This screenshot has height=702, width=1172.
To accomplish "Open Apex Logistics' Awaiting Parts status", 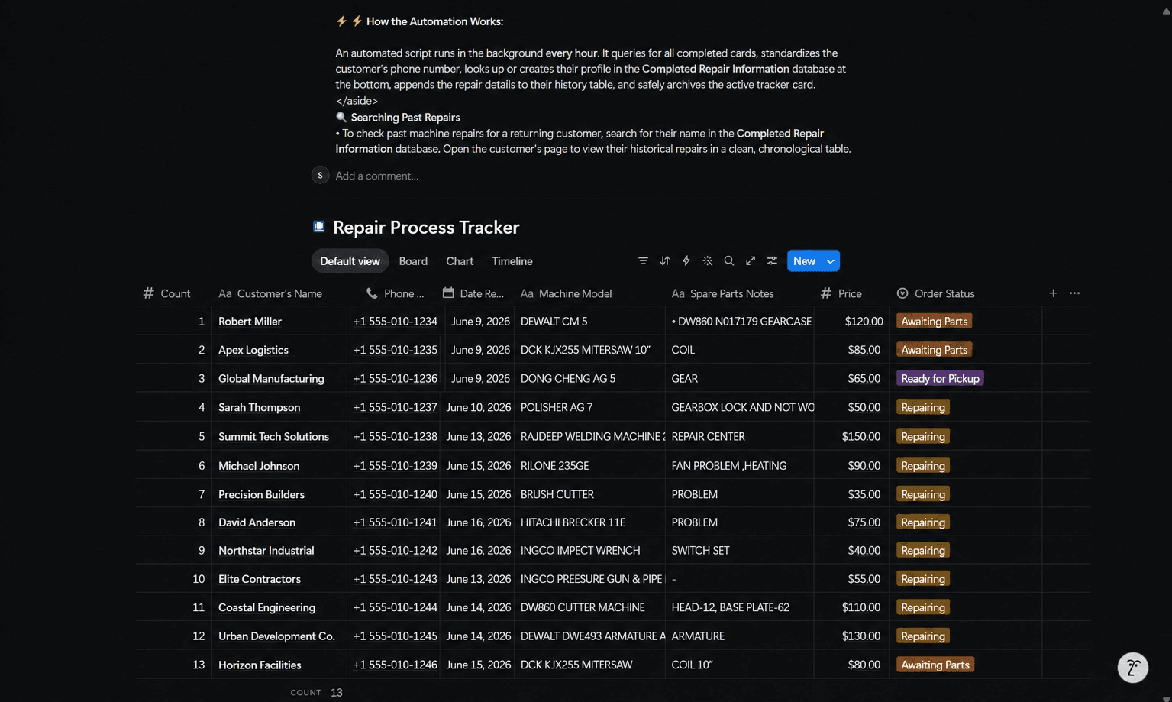I will click(x=934, y=350).
